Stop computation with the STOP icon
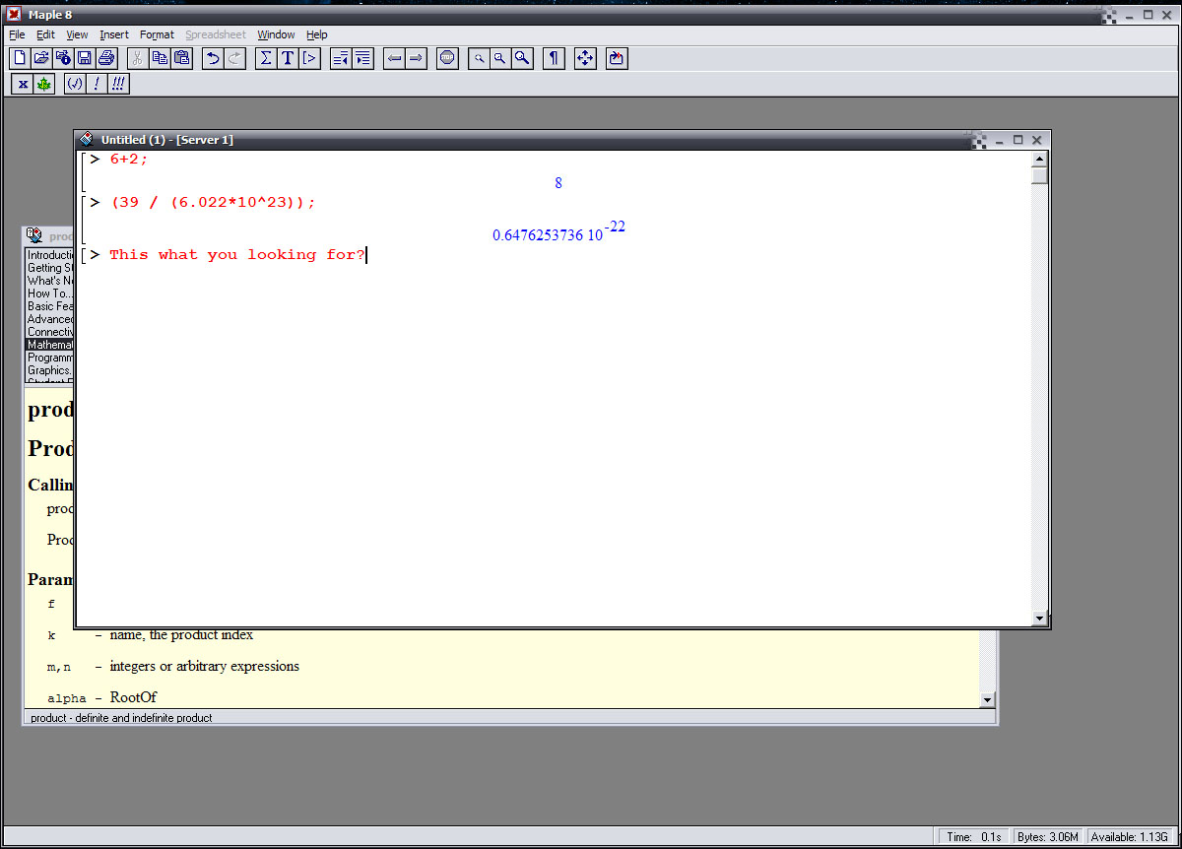1182x849 pixels. [447, 58]
